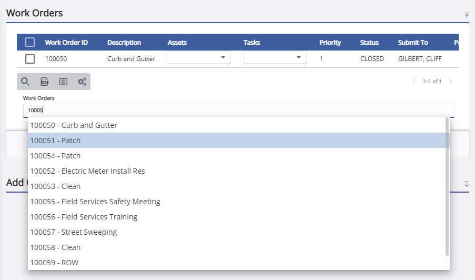The image size is (475, 280).
Task: Click the search magnifier icon in grid toolbar
Action: (x=25, y=82)
